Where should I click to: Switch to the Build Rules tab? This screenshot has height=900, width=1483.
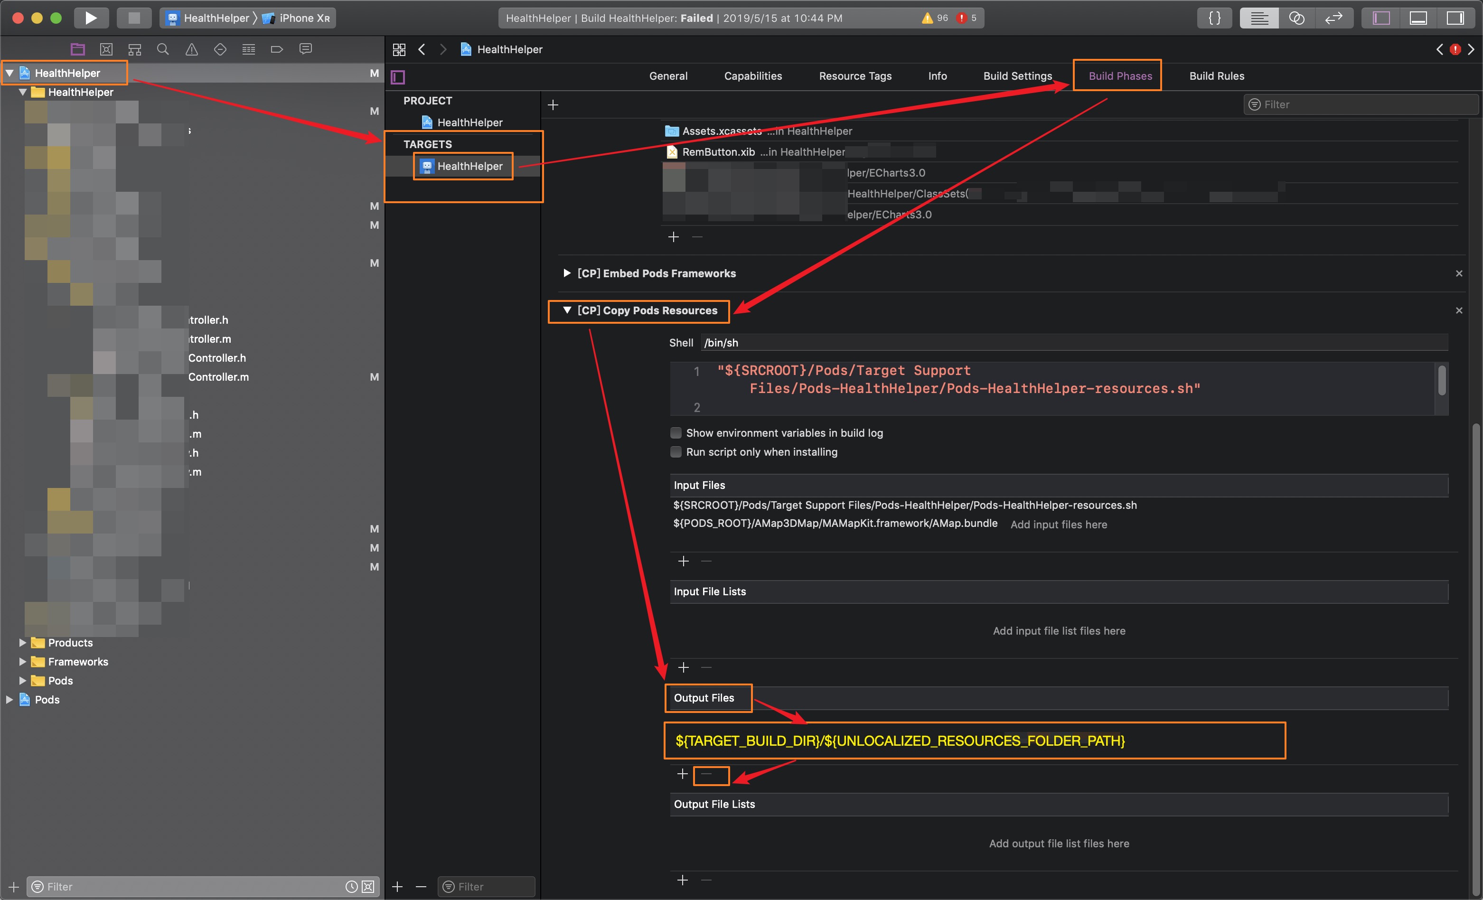click(x=1216, y=76)
